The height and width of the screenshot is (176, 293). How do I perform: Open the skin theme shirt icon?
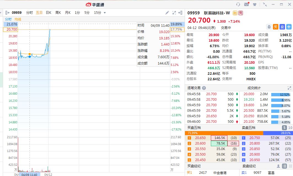point(255,4)
